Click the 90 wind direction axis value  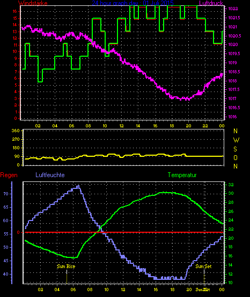click(x=17, y=156)
